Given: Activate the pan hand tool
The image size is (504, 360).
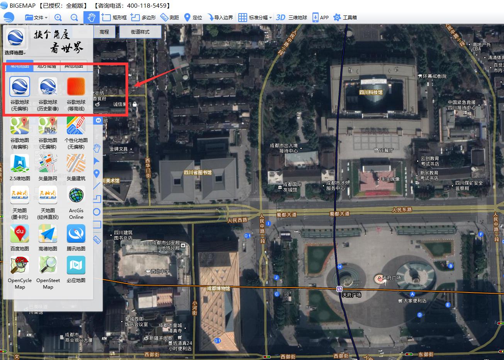Looking at the screenshot, I should 91,17.
